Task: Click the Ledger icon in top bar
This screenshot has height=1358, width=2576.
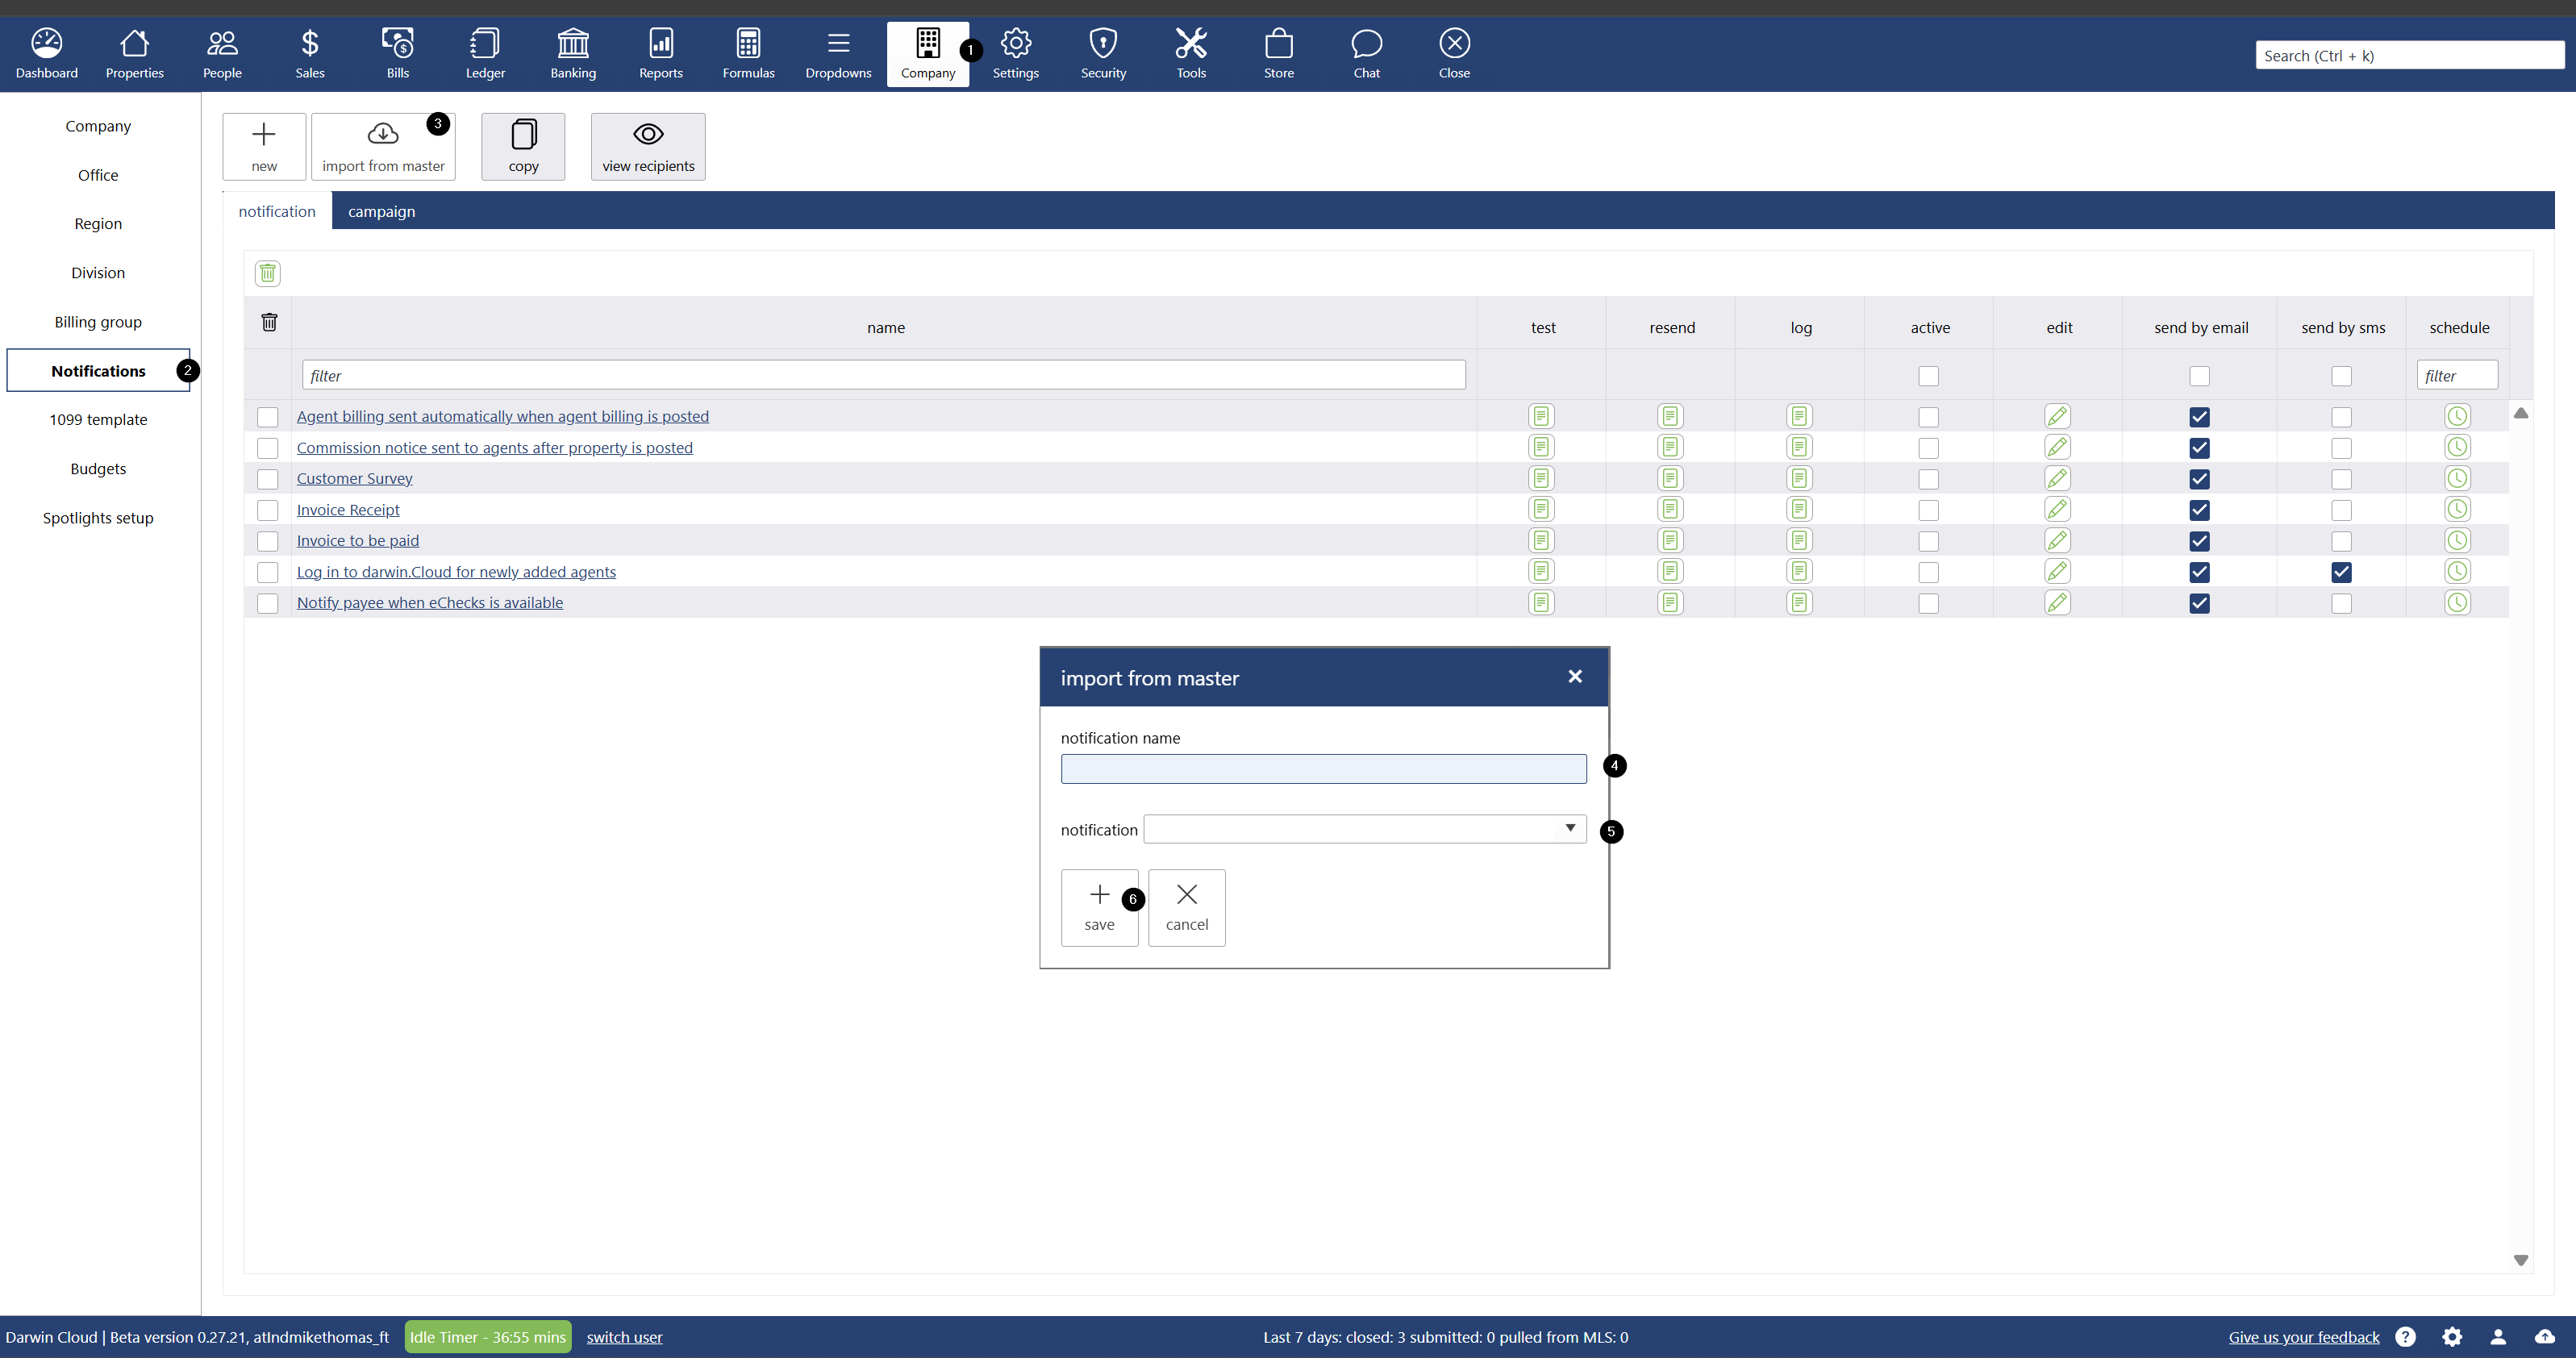Action: (485, 53)
